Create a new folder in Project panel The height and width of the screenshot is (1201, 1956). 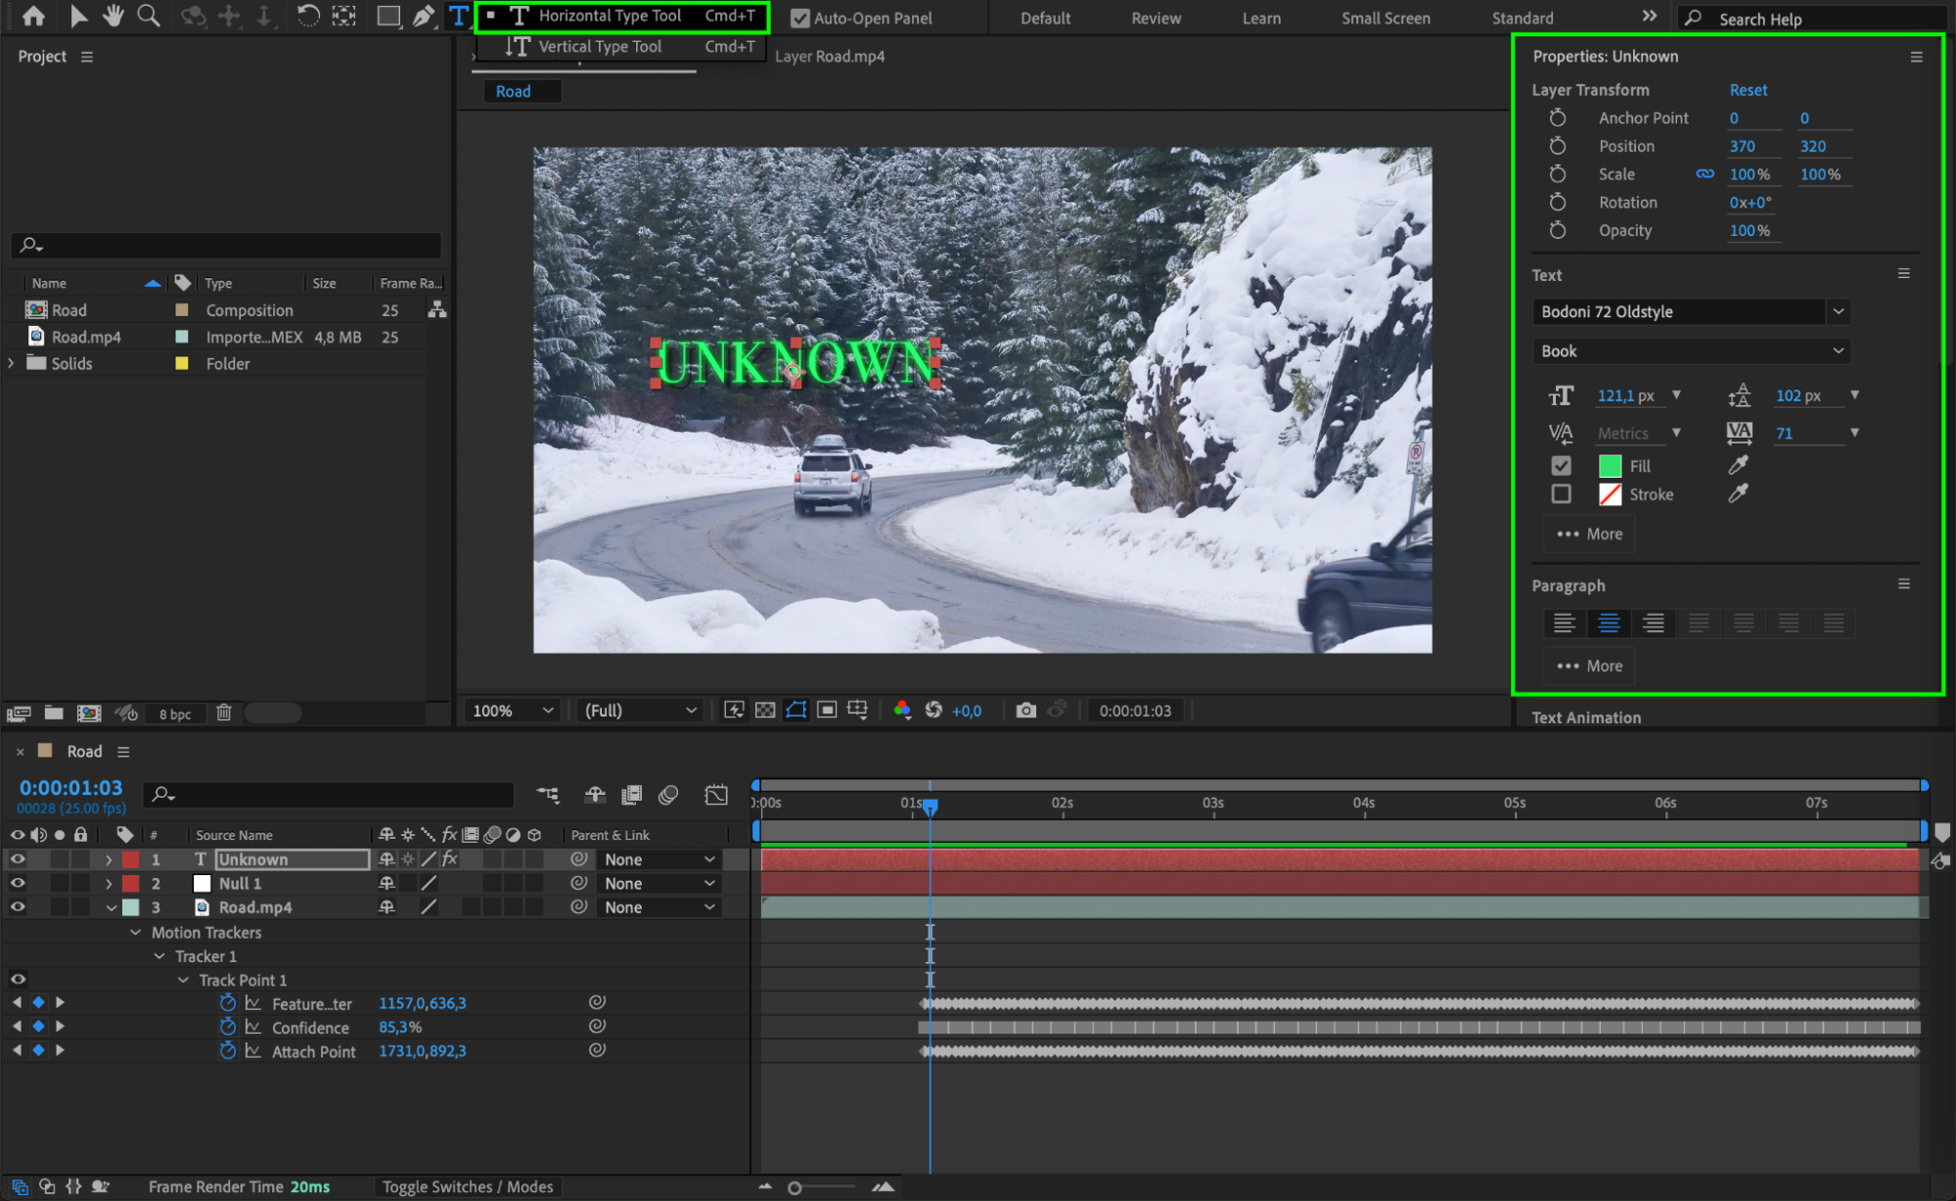point(54,714)
